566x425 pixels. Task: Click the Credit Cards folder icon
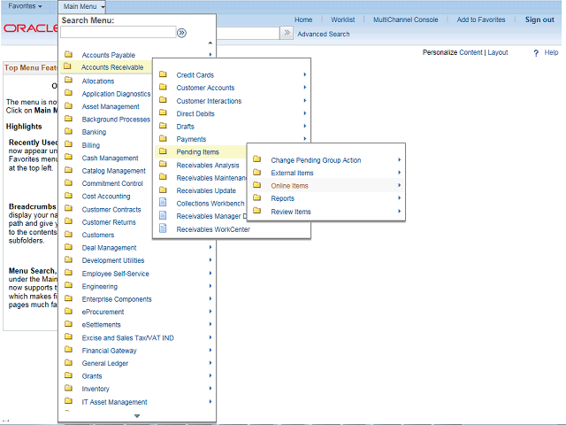tap(163, 75)
